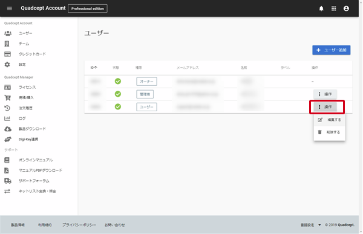The width and height of the screenshot is (363, 234).
Task: Open the お問い合わせ footer link
Action: tap(114, 225)
